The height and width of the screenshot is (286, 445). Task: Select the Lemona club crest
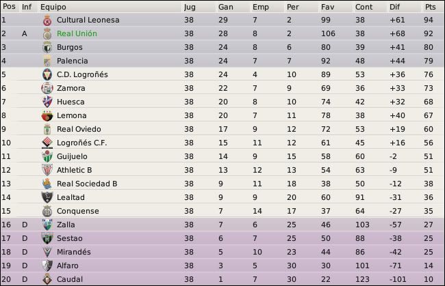click(47, 116)
